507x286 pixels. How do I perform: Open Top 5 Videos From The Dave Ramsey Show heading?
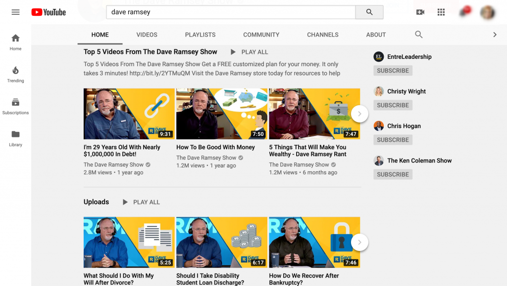click(x=151, y=52)
